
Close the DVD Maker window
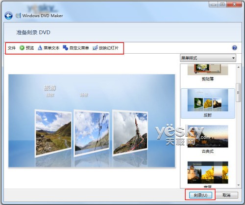tap(234, 4)
